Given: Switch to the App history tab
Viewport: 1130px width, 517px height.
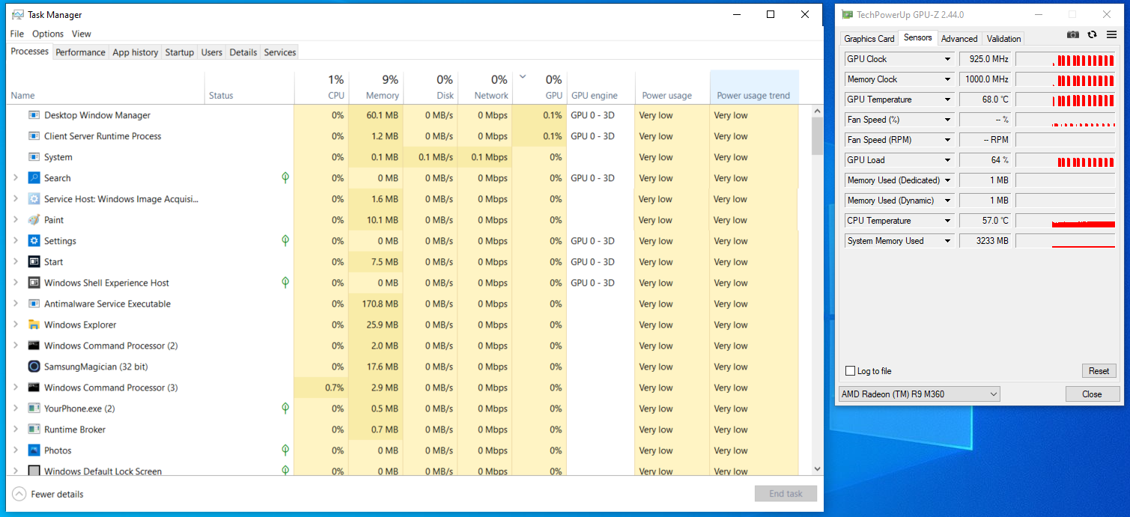Looking at the screenshot, I should point(136,52).
